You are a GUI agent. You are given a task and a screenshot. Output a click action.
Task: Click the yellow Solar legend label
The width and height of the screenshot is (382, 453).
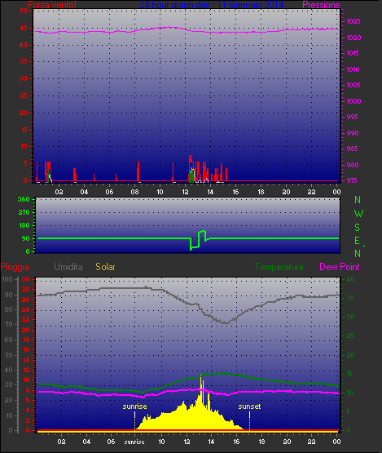(x=106, y=267)
